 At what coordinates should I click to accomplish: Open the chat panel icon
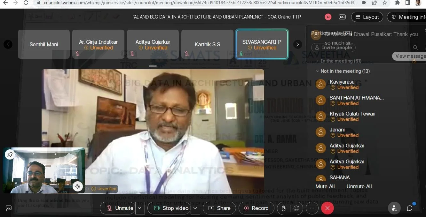click(409, 208)
